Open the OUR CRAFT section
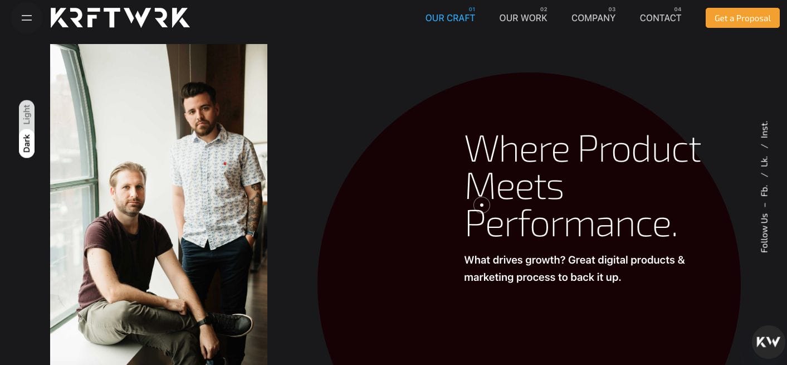Image resolution: width=787 pixels, height=365 pixels. pyautogui.click(x=450, y=18)
